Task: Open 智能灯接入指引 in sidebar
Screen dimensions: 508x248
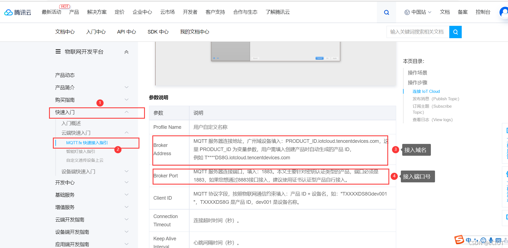Action: [x=81, y=151]
